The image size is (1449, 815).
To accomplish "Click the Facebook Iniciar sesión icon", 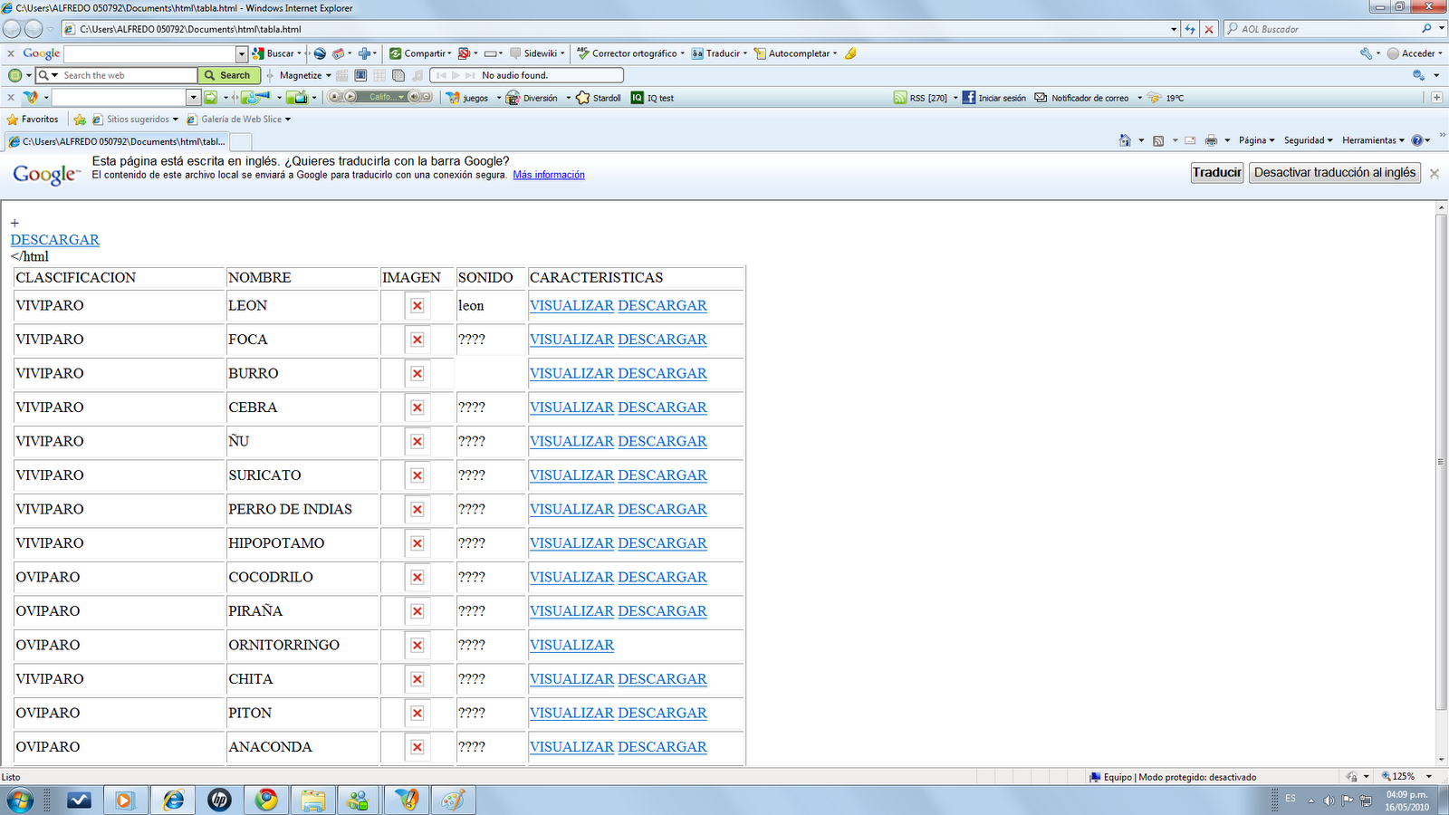I will click(x=968, y=98).
